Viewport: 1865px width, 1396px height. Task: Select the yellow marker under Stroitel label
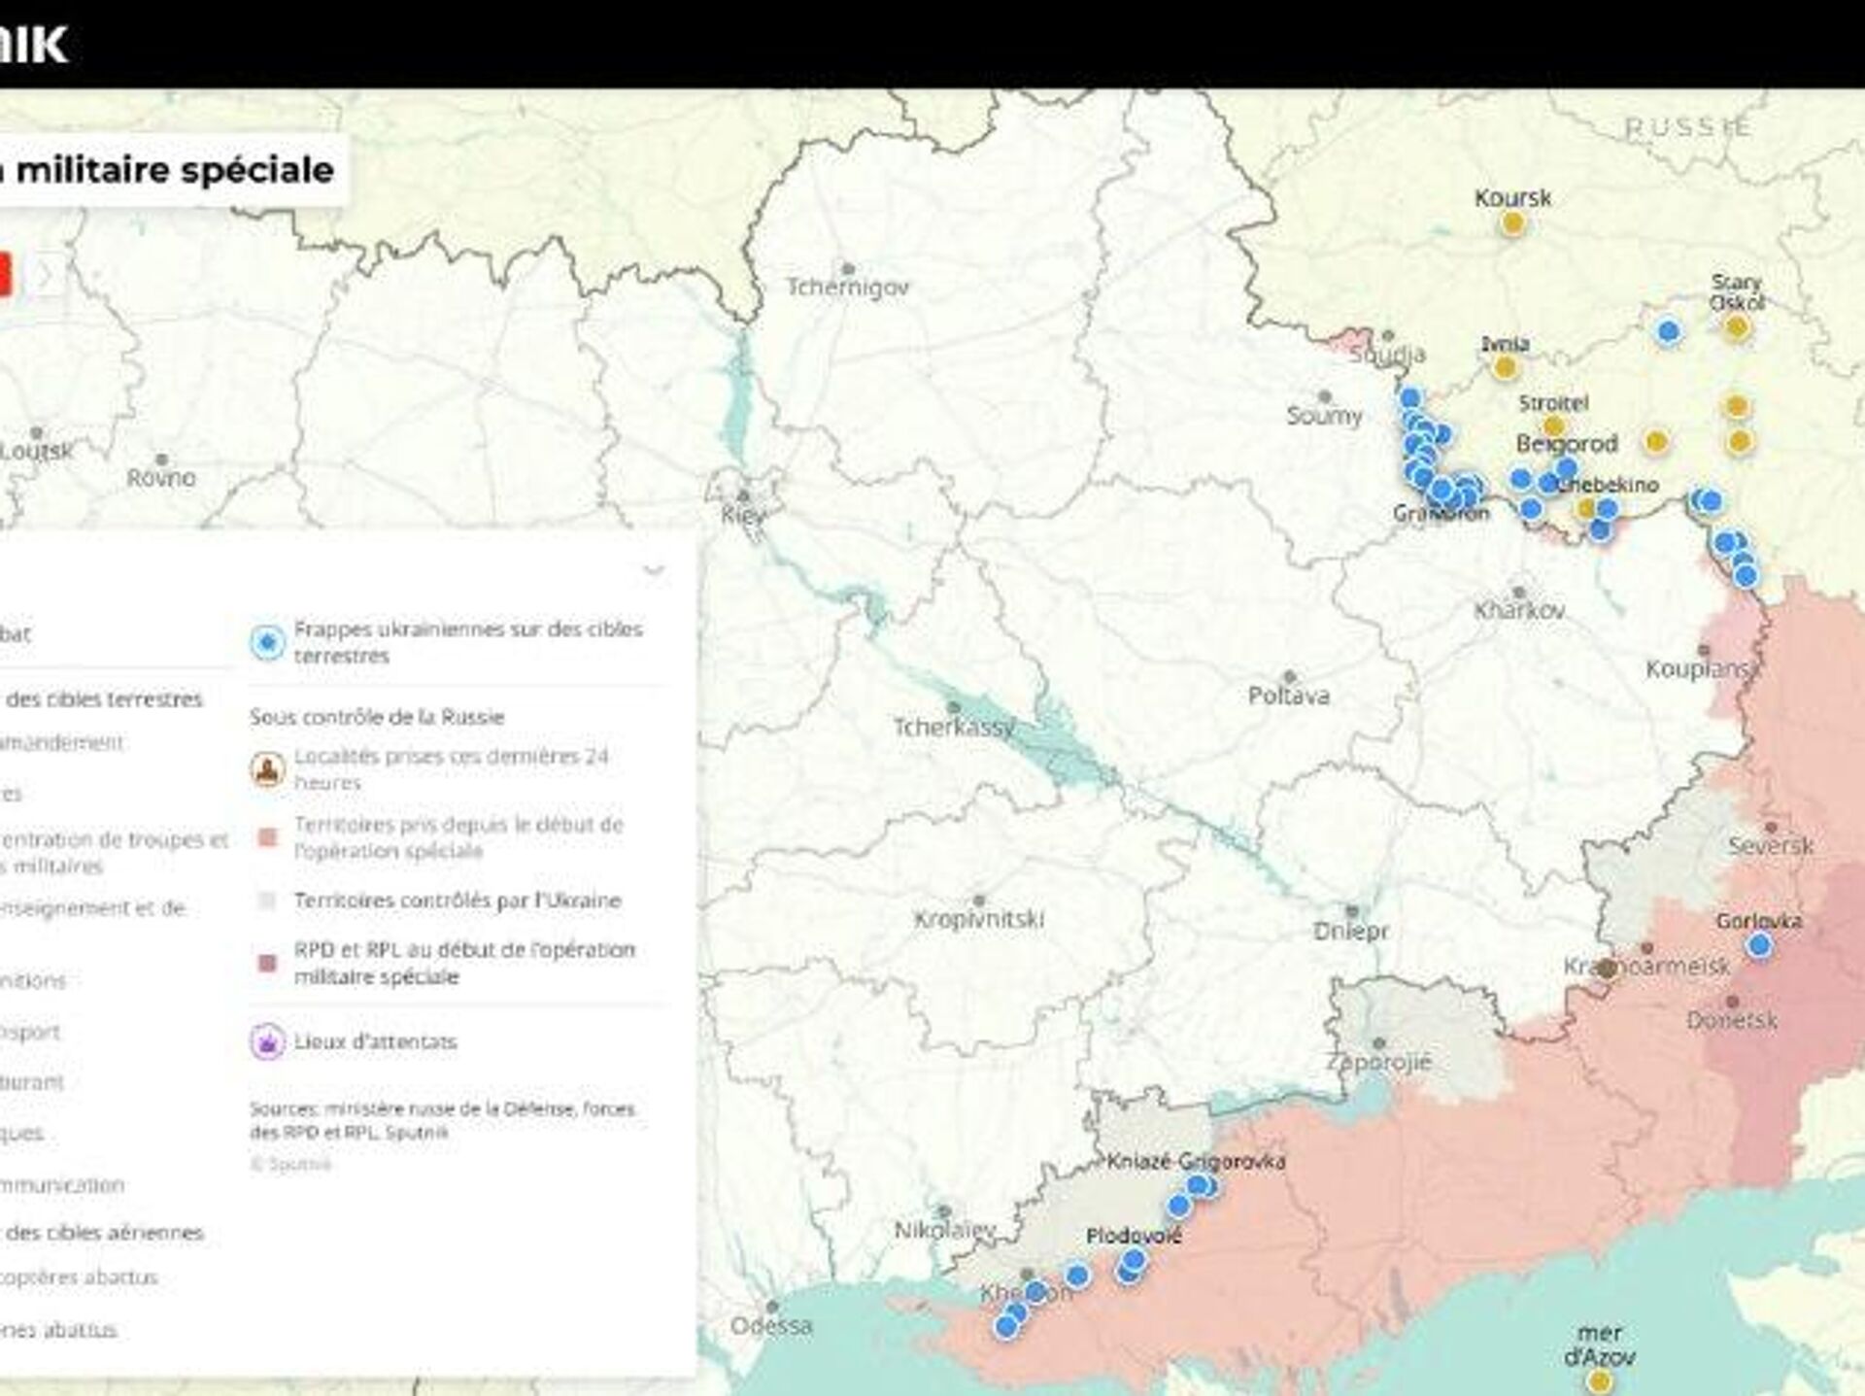point(1553,426)
